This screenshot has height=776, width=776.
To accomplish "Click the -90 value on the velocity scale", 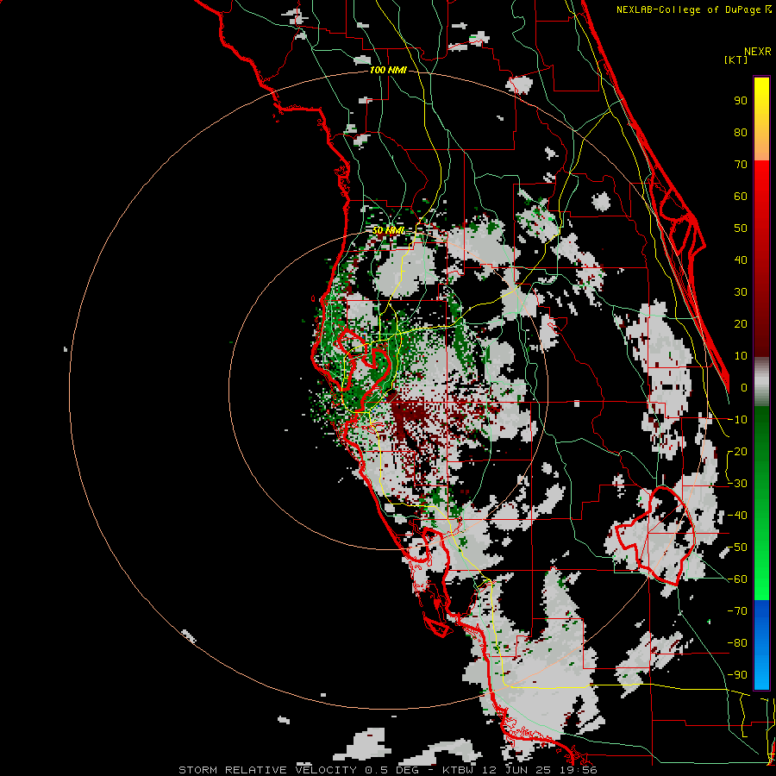I will point(737,675).
